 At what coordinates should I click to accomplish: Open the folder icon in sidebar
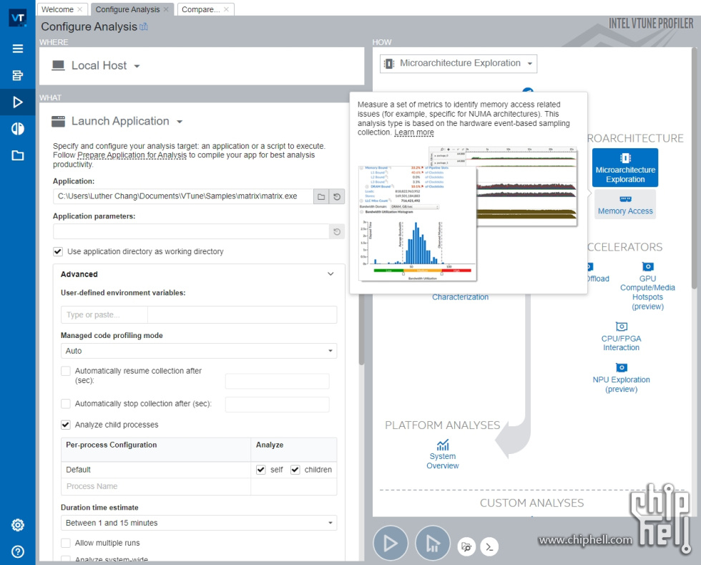pyautogui.click(x=17, y=155)
